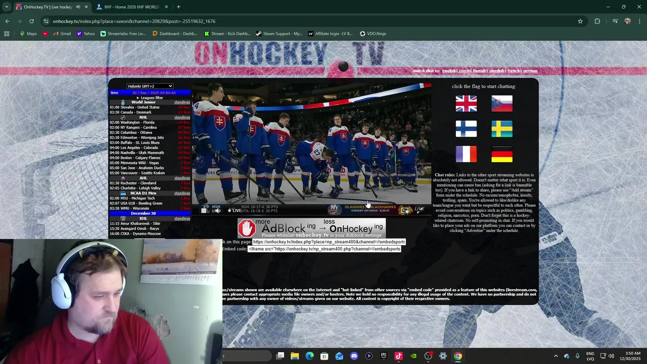This screenshot has width=647, height=364.
Task: Switch chat to english
Action: pos(449,71)
